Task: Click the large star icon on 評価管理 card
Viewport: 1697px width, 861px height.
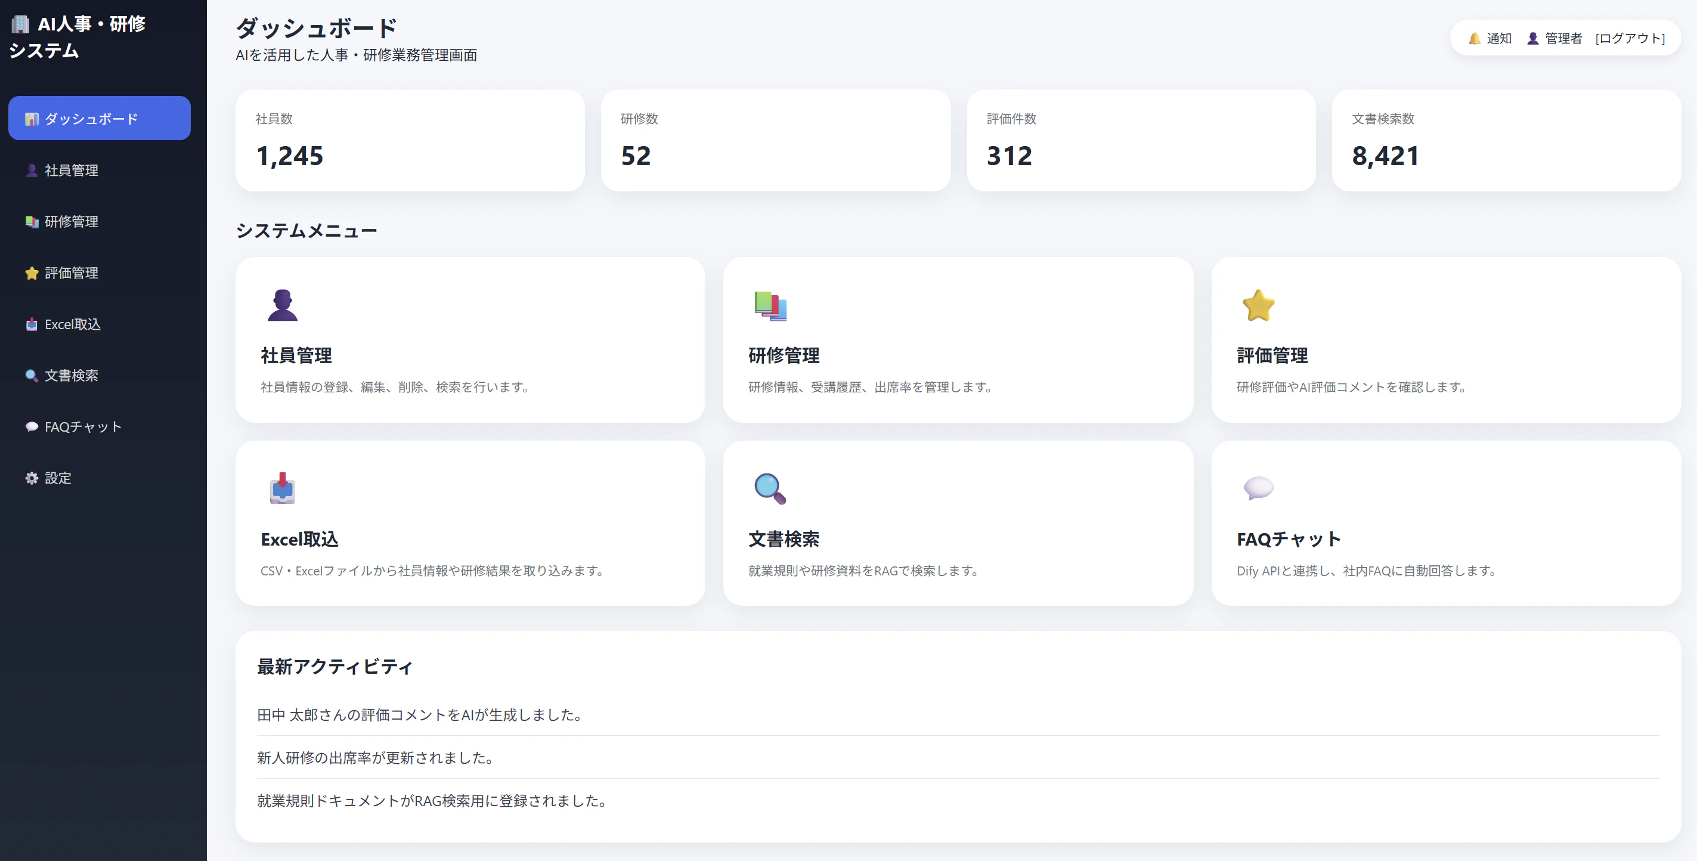Action: 1259,306
